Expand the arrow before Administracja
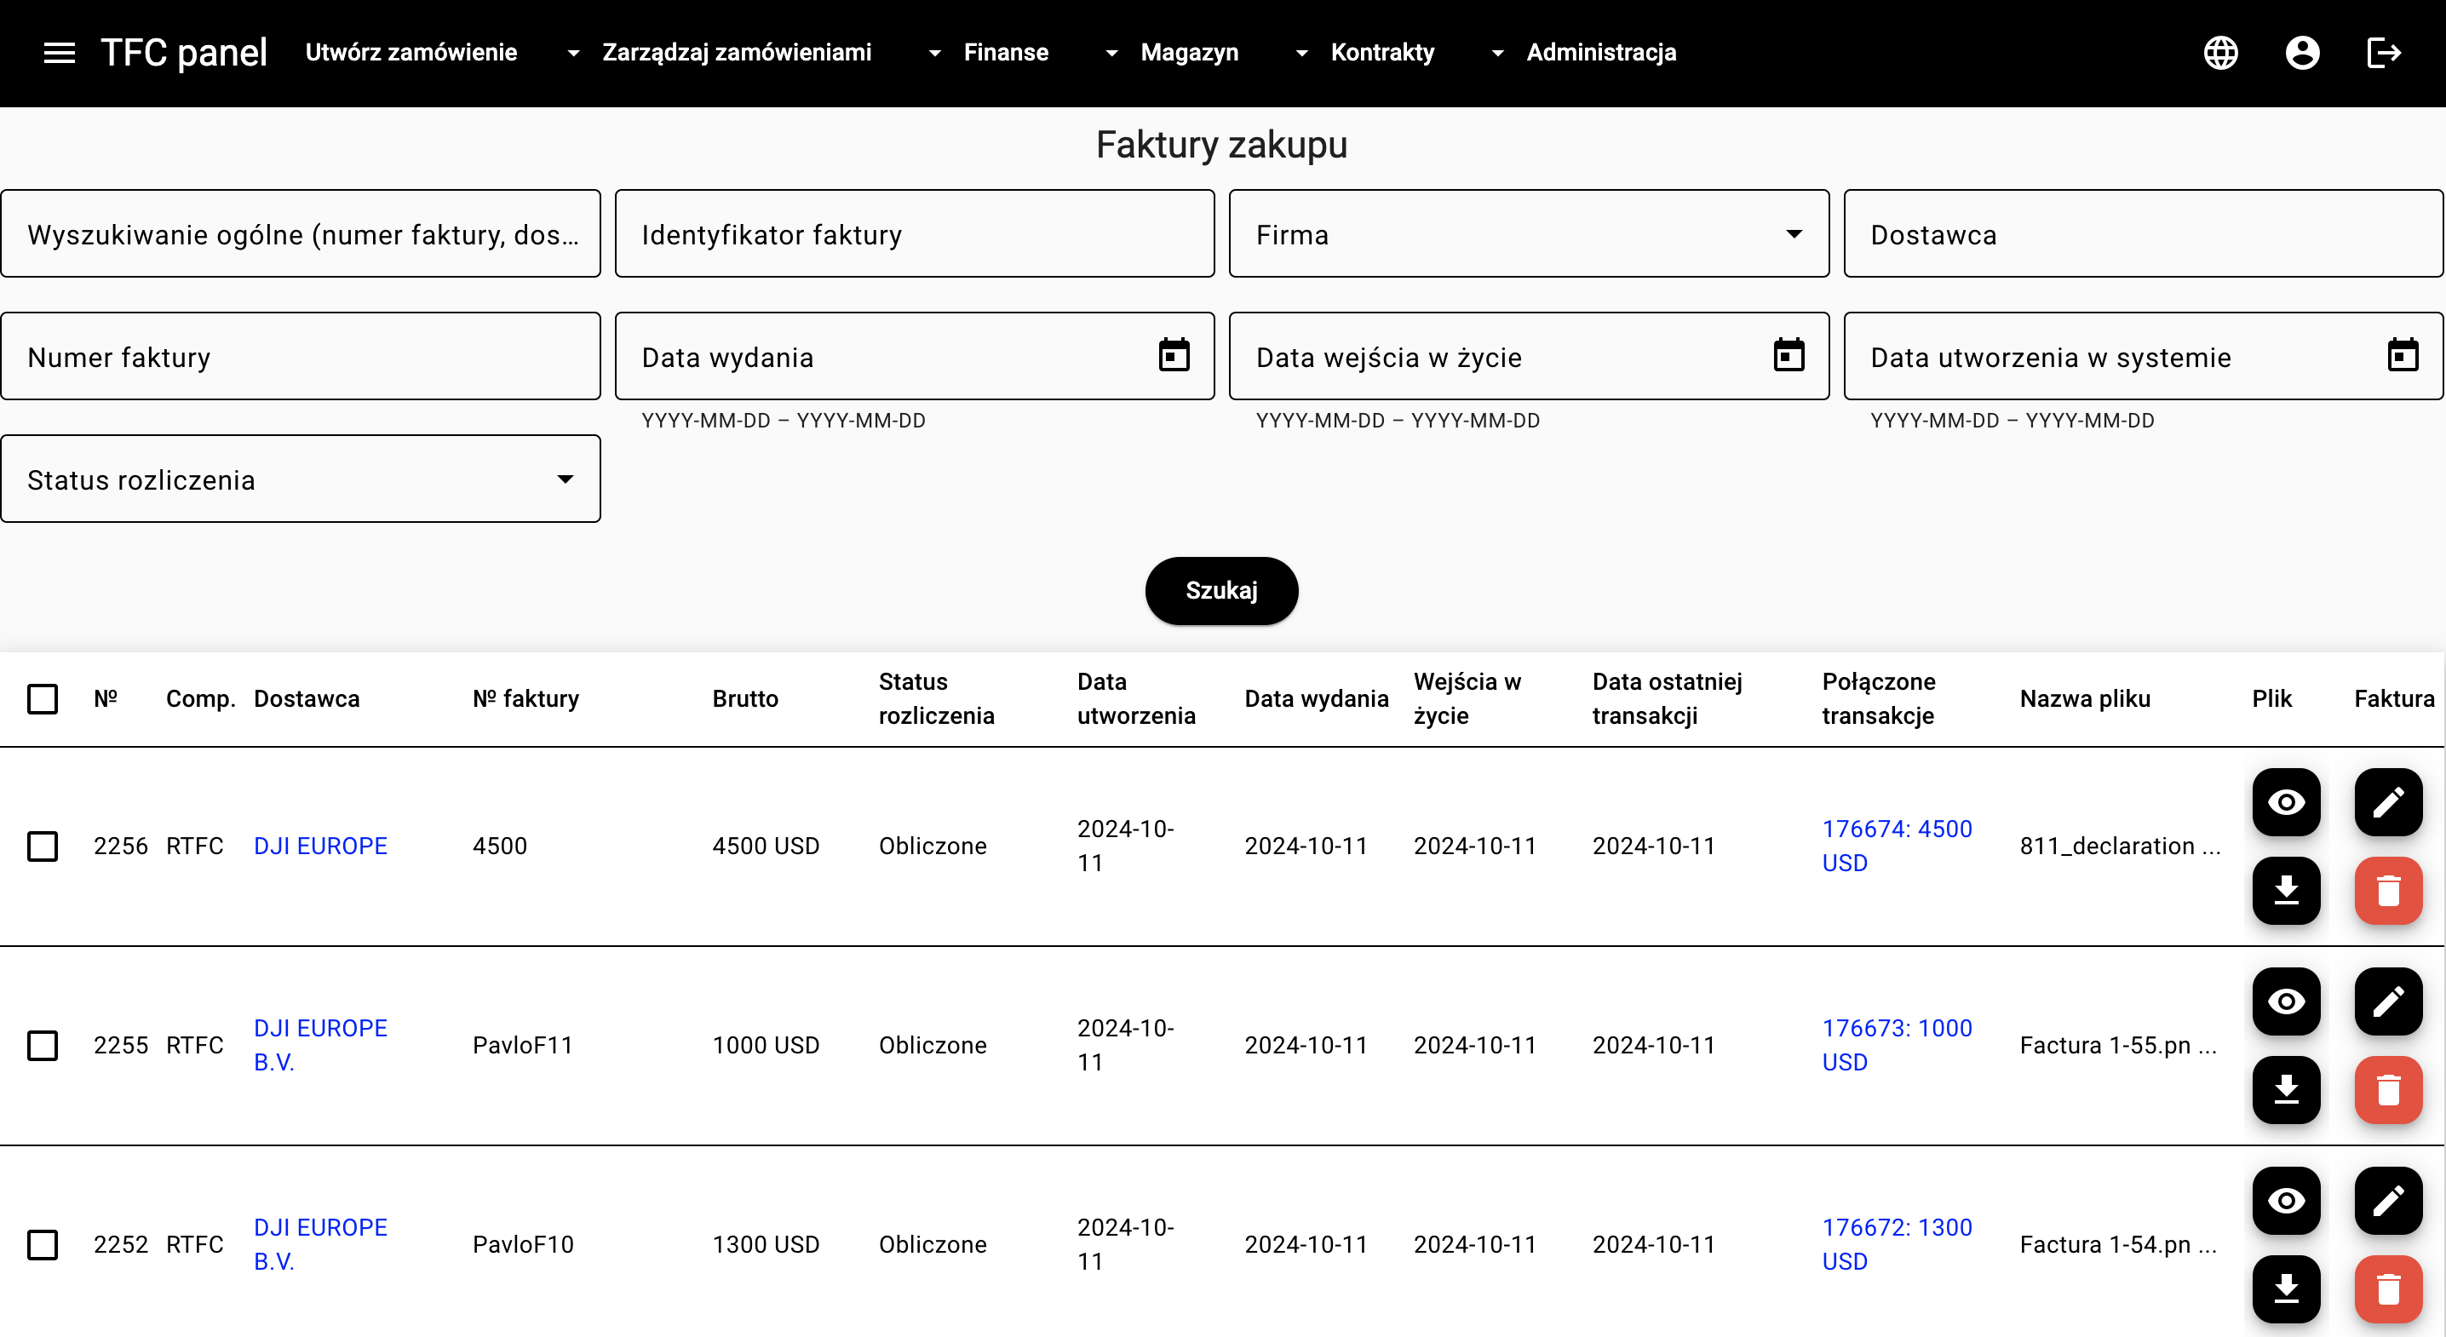 pos(1497,53)
